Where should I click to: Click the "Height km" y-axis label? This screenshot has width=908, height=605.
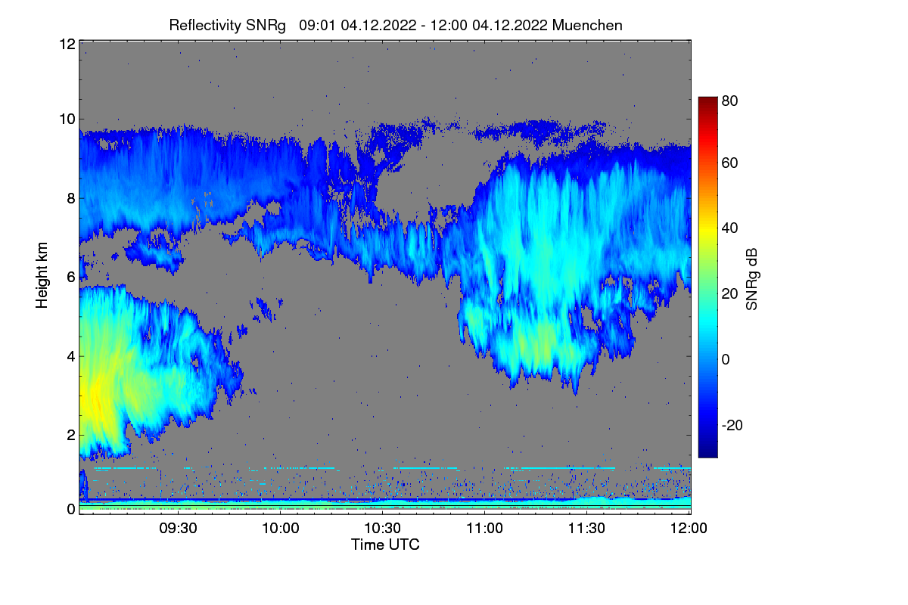click(x=42, y=275)
